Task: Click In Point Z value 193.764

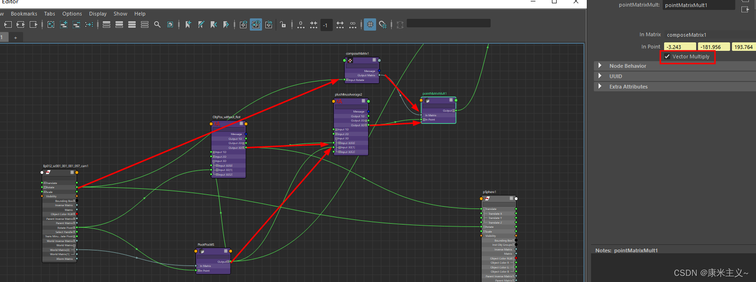Action: 744,47
